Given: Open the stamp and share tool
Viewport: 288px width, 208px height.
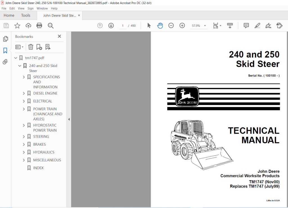Looking at the screenshot, I should point(279,26).
